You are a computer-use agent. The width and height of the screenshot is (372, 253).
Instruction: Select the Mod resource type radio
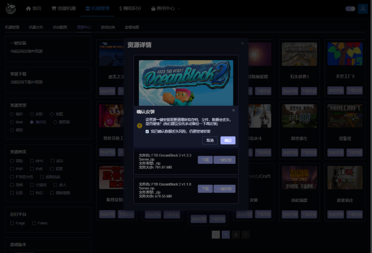pyautogui.click(x=12, y=122)
